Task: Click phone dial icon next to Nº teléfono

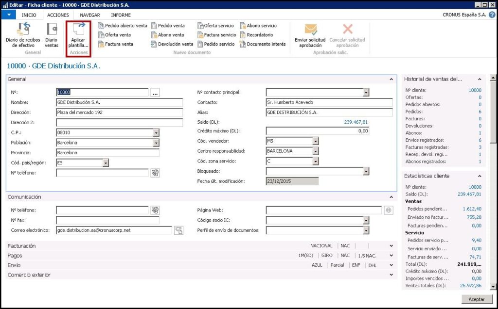Action: (x=155, y=173)
